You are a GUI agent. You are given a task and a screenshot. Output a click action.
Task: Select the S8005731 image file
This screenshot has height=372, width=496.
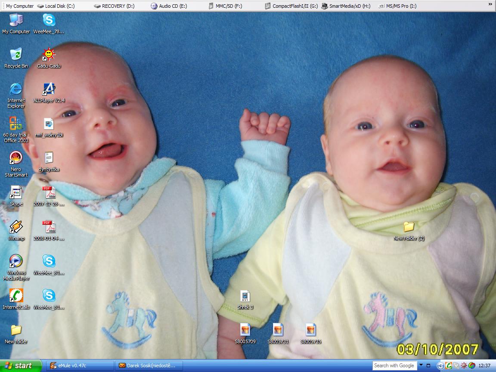coord(278,331)
